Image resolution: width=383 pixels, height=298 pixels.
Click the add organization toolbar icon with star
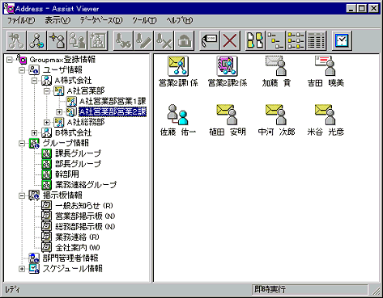click(16, 40)
